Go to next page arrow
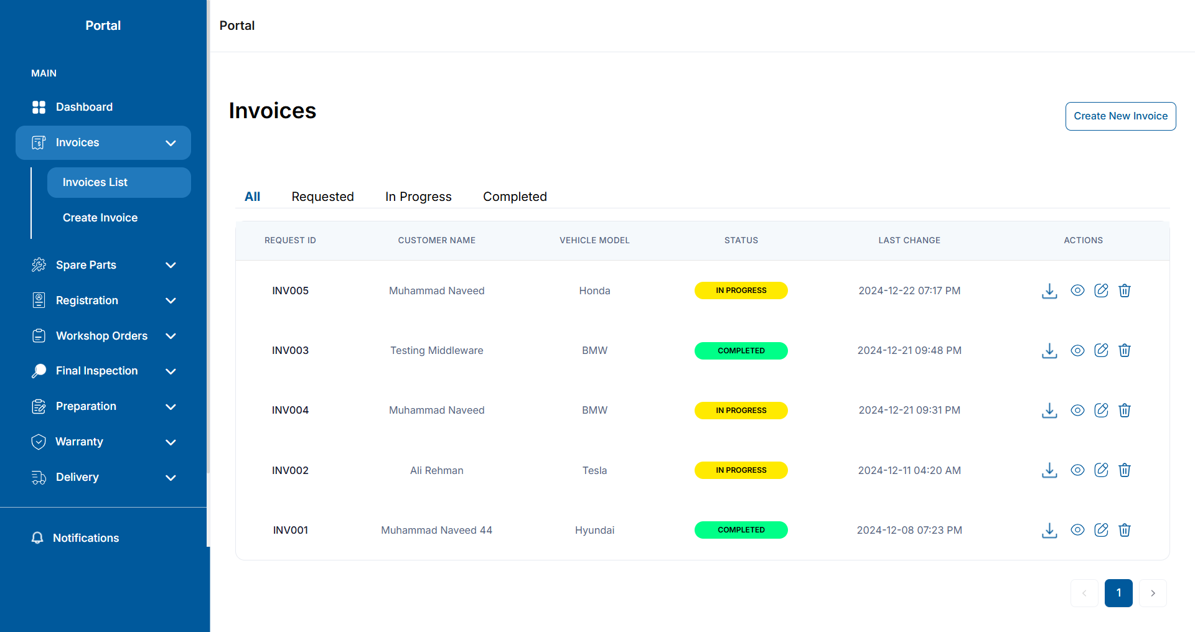Viewport: 1195px width, 632px height. point(1153,593)
